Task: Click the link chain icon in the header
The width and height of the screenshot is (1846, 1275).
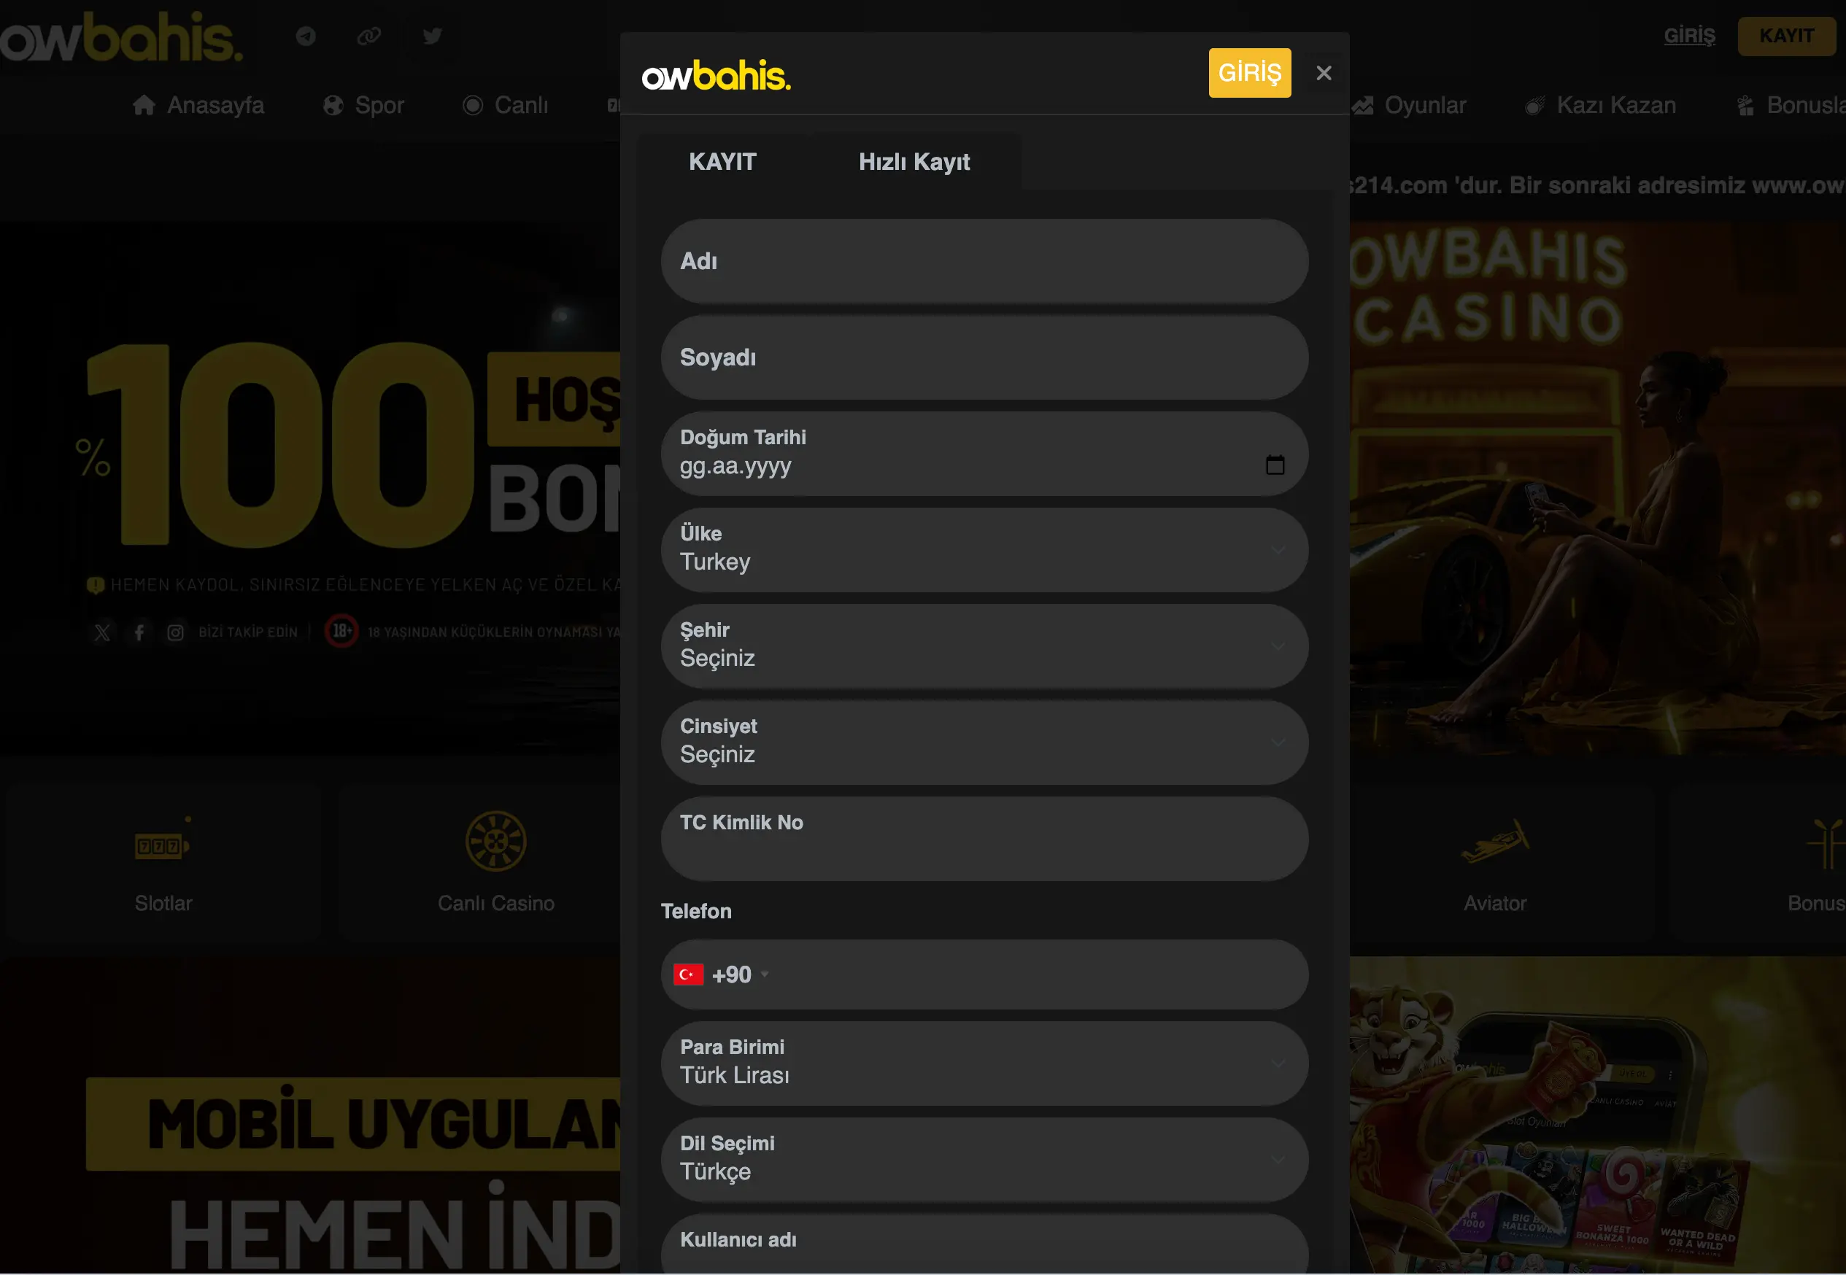Action: [368, 36]
